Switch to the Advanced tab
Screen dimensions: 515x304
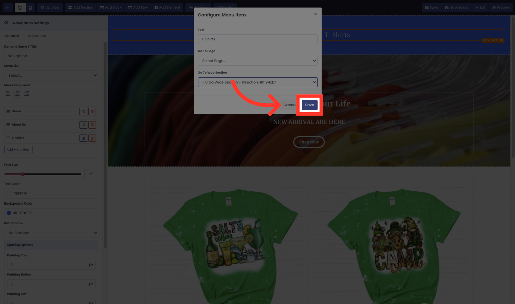pos(37,36)
